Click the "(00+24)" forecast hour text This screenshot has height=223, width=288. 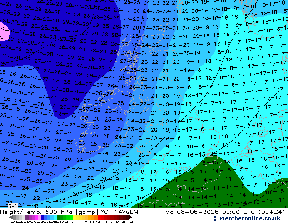272,212
